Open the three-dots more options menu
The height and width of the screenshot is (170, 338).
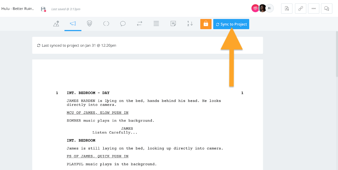[x=314, y=9]
